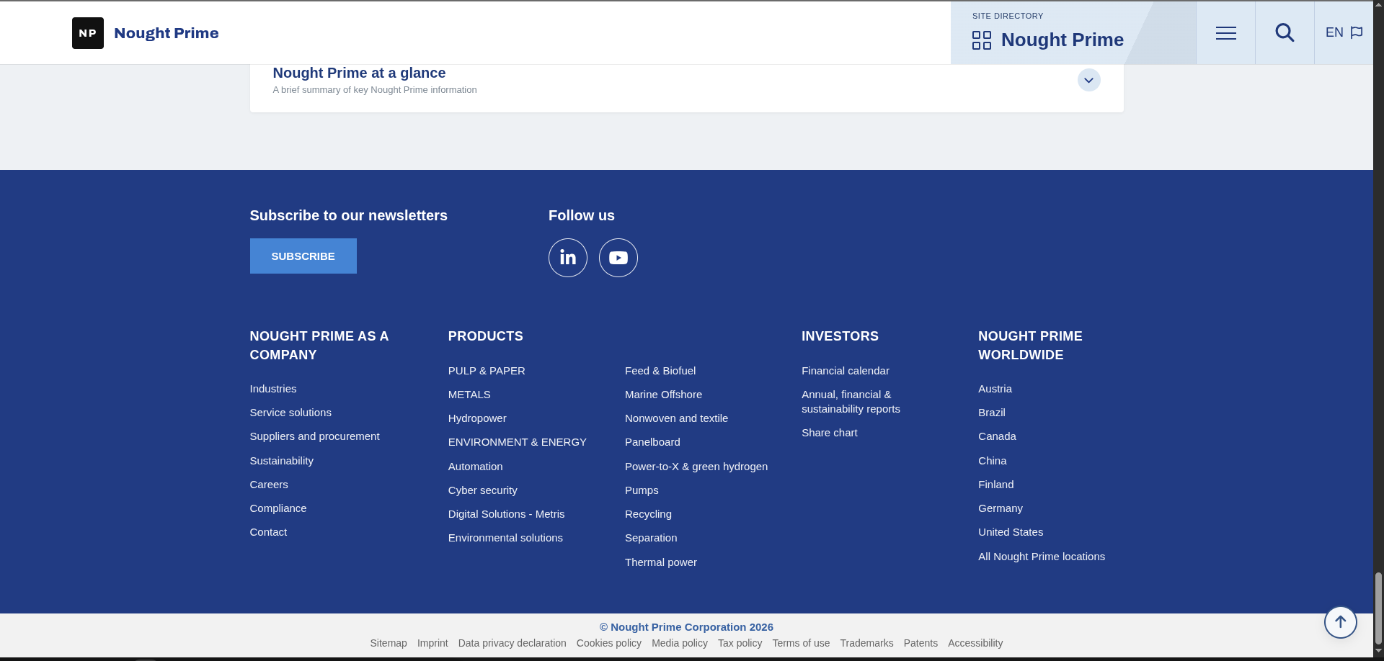Expand Nought Prime at a glance chevron

1088,80
